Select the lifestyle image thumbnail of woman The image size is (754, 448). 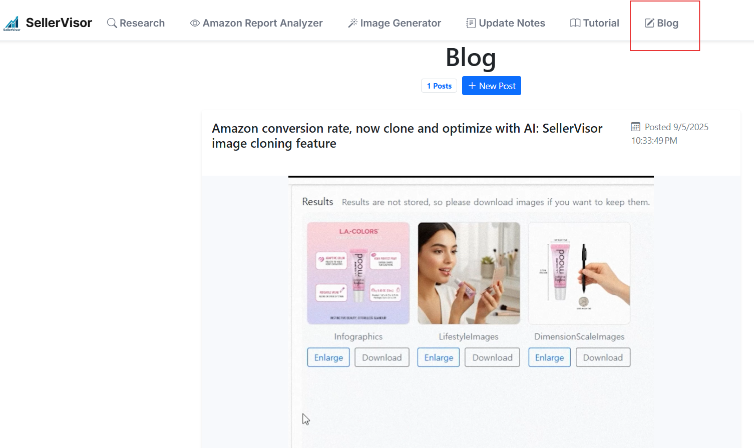pyautogui.click(x=469, y=273)
